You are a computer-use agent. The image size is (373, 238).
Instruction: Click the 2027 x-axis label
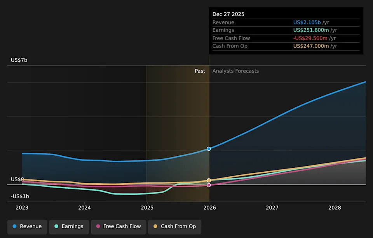tap(272, 208)
